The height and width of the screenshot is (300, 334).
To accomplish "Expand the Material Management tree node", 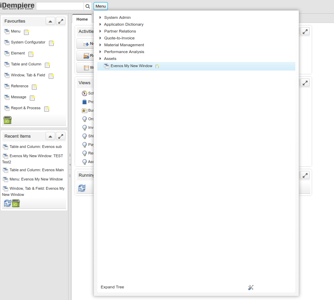I will point(100,45).
